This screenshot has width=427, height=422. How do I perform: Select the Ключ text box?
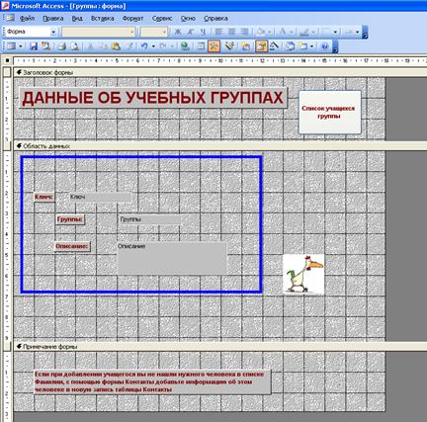[100, 197]
